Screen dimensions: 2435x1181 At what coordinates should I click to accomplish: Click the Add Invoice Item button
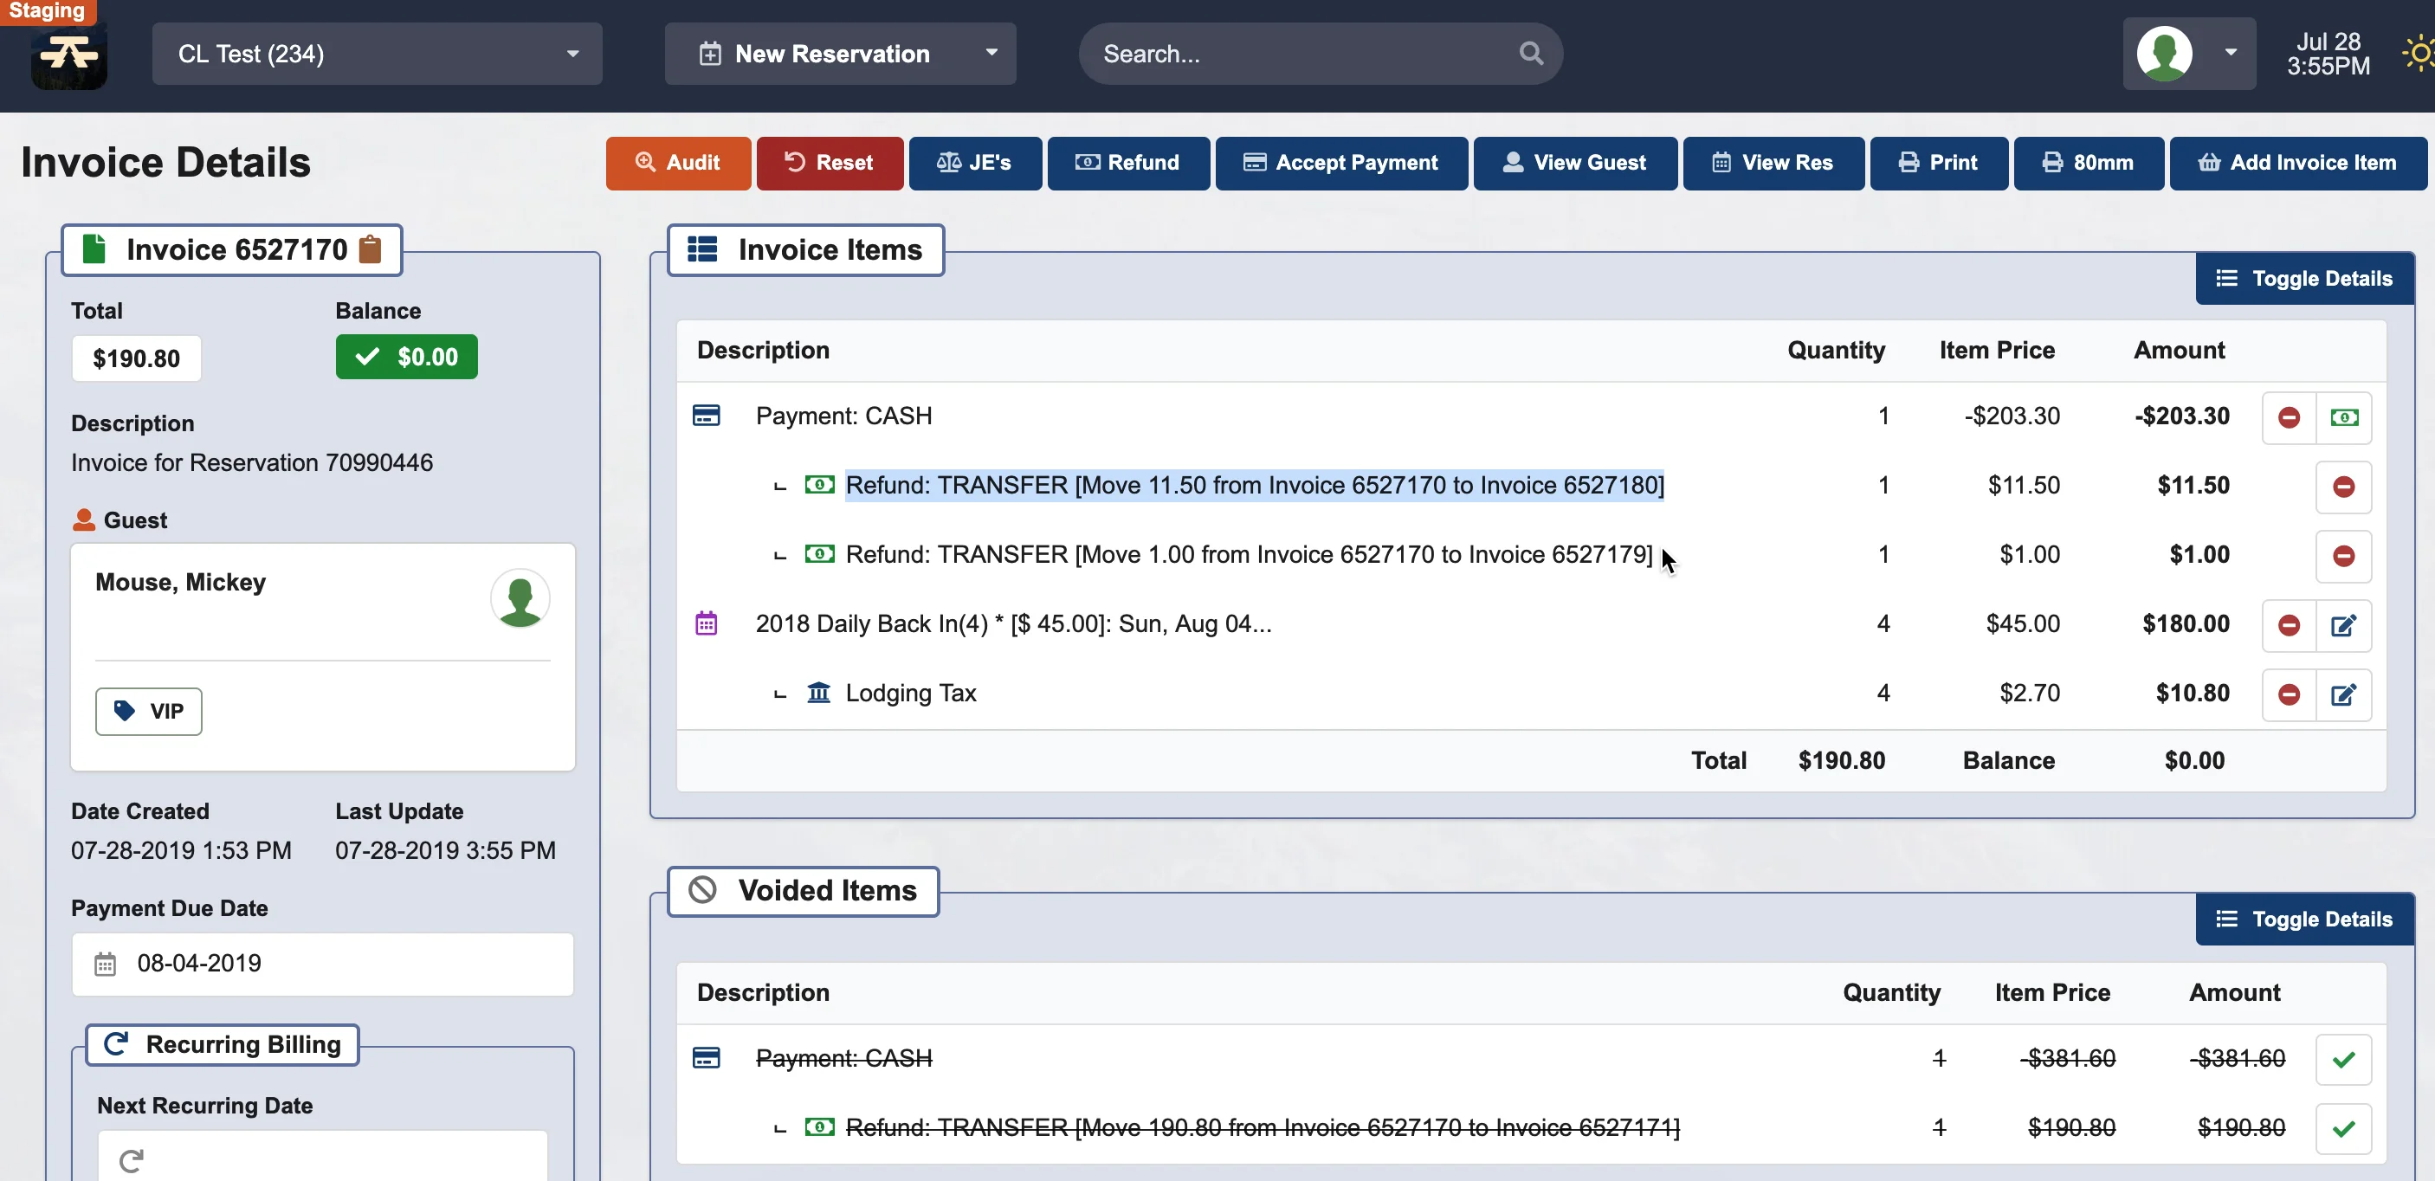(x=2297, y=164)
